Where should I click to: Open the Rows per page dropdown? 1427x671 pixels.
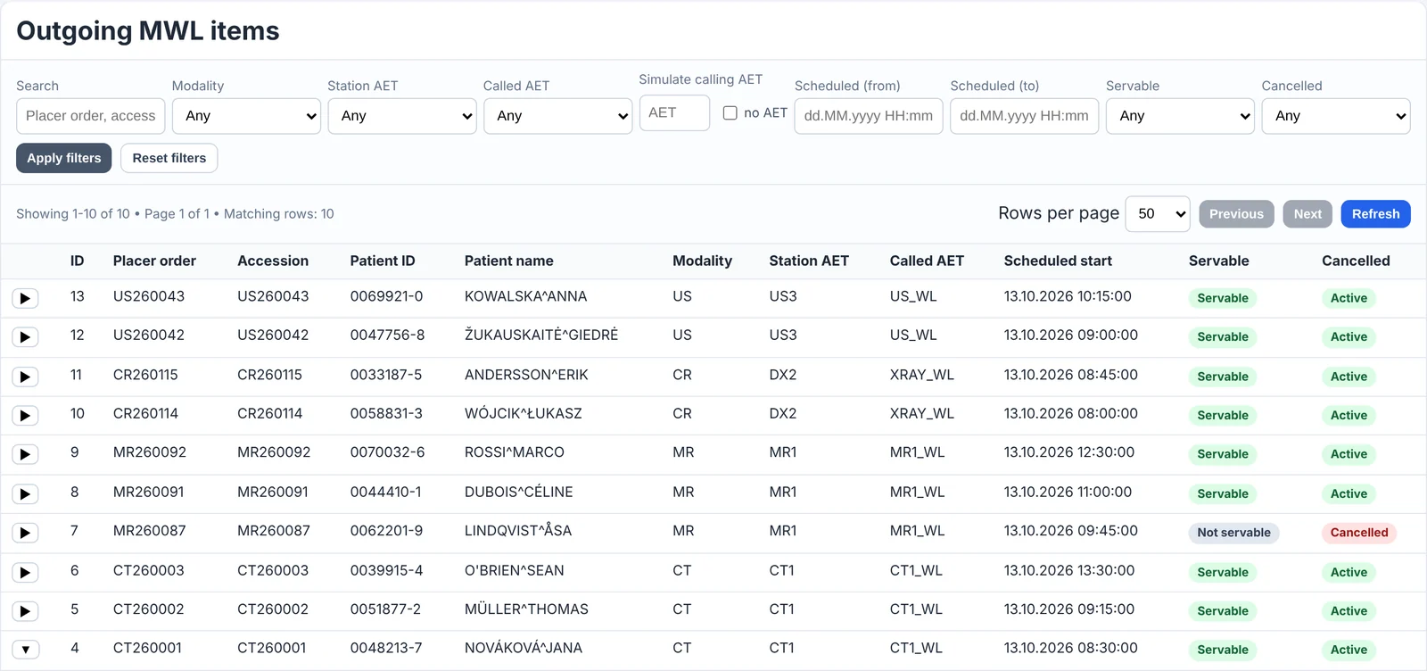tap(1158, 214)
